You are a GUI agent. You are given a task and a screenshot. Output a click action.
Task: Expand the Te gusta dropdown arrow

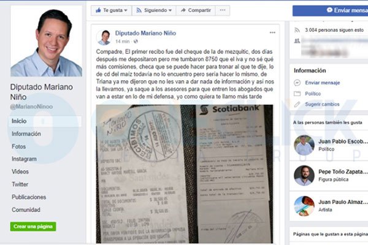[x=126, y=10]
